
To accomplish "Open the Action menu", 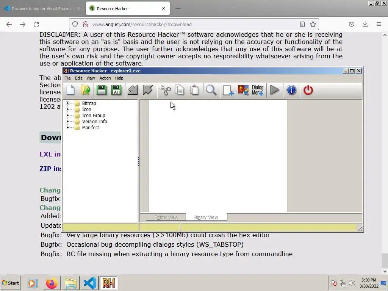I will 105,78.
